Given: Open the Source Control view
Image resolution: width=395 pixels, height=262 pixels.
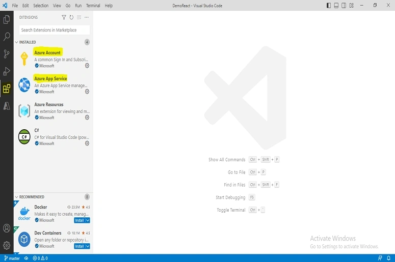Looking at the screenshot, I should 7,54.
